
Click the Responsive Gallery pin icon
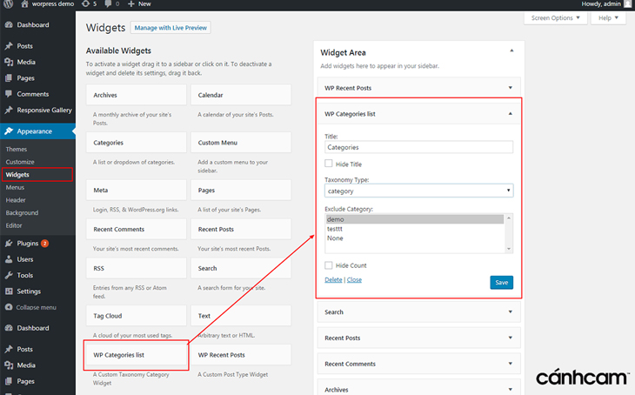(x=9, y=110)
